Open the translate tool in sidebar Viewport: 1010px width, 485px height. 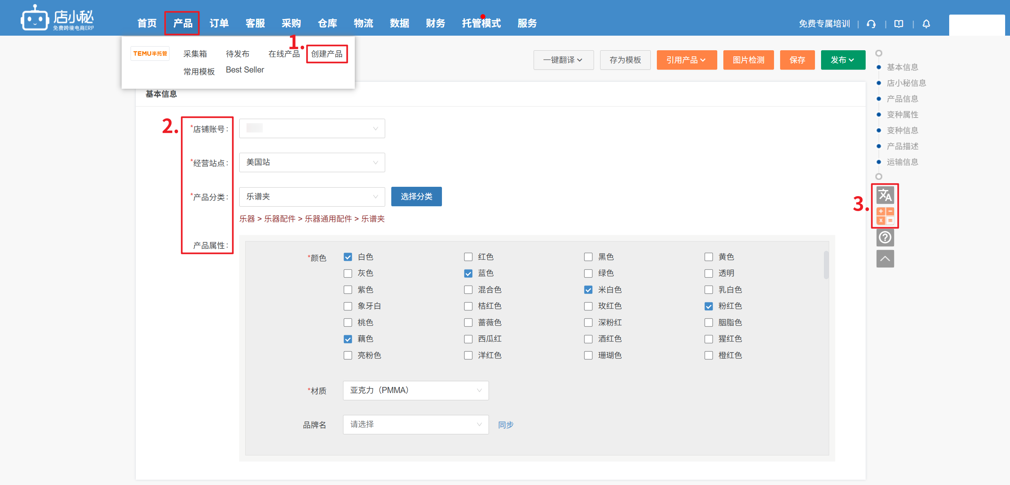[x=885, y=195]
